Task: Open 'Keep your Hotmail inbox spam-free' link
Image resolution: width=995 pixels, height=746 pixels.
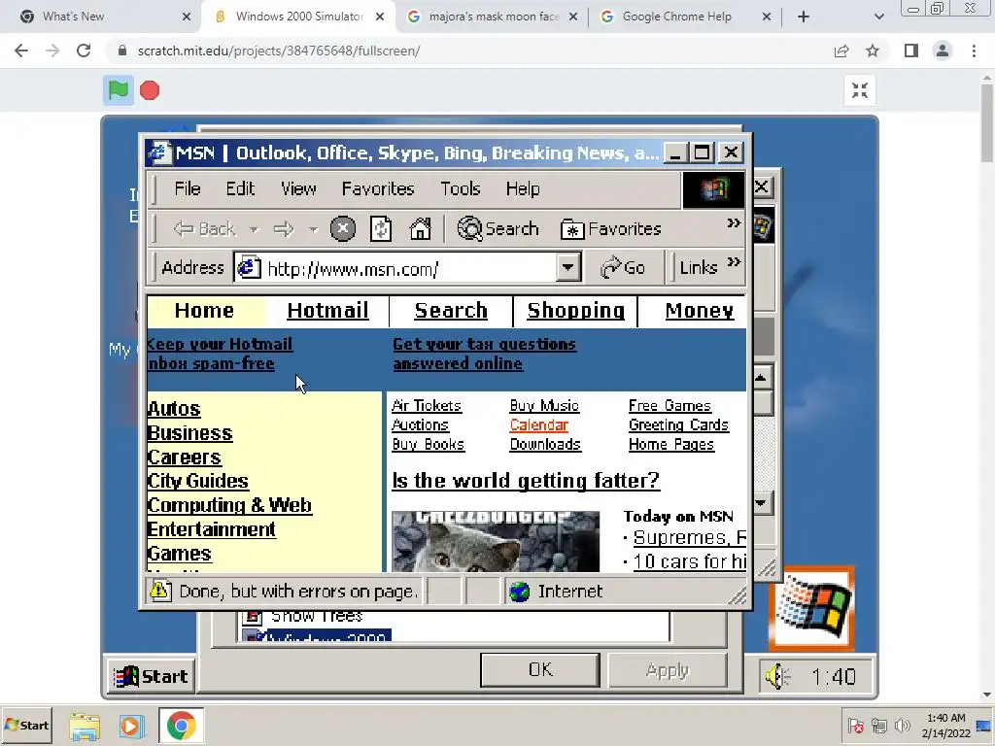Action: (219, 354)
